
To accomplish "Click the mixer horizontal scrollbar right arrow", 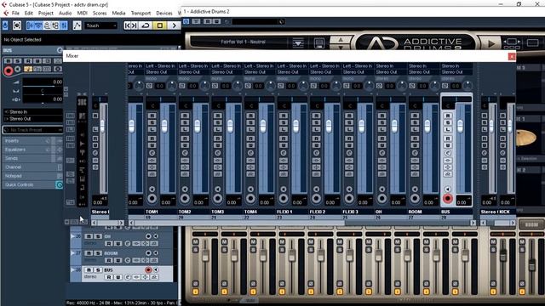I will point(473,223).
